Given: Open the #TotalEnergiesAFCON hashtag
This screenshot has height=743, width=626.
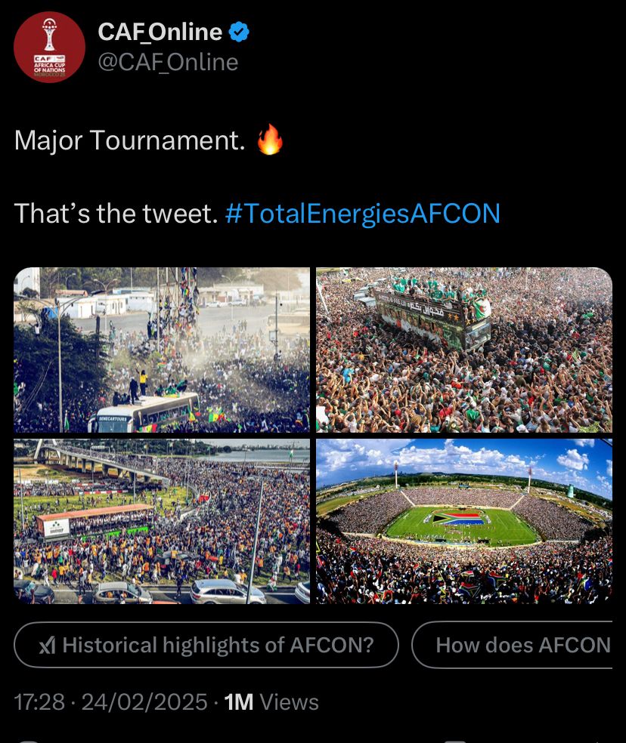Looking at the screenshot, I should point(363,214).
